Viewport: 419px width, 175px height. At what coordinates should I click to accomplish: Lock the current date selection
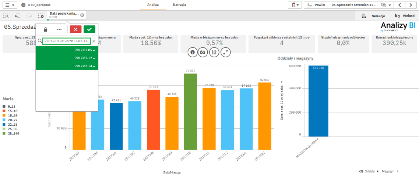46,29
